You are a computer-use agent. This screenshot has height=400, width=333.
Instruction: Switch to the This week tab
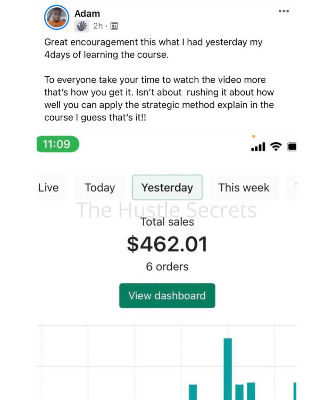click(244, 187)
